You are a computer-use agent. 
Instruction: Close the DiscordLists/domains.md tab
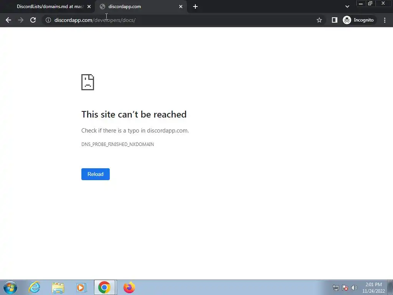tap(89, 7)
